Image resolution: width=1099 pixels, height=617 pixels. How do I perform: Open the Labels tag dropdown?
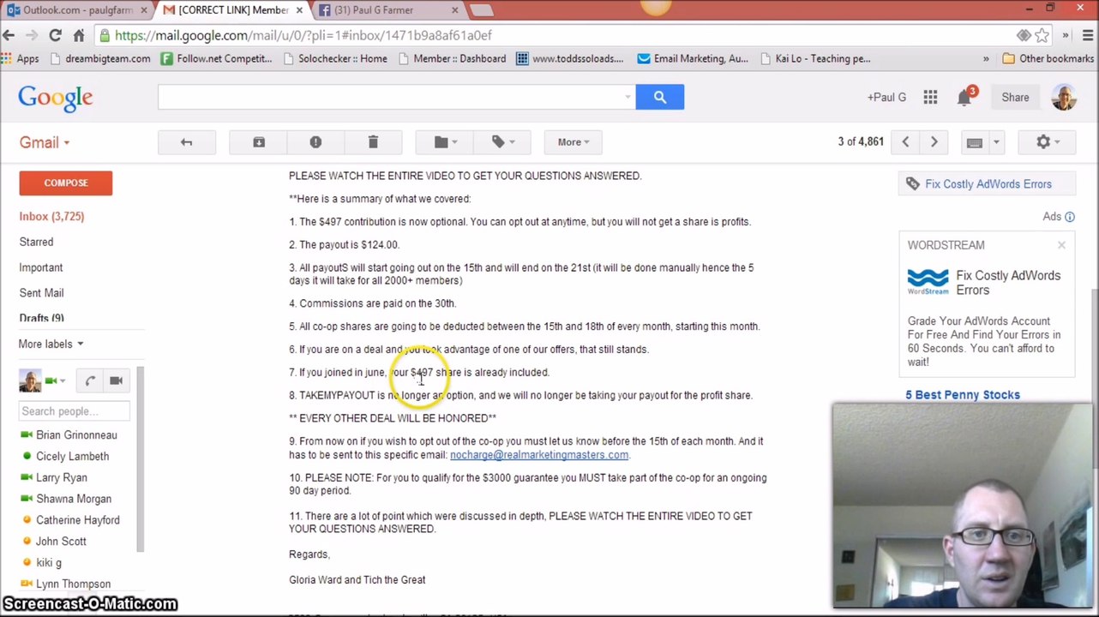click(x=501, y=142)
